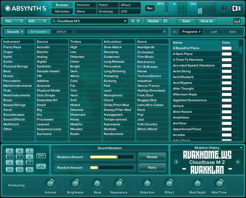
Task: Step back in Mutation History
Action: click(x=176, y=162)
